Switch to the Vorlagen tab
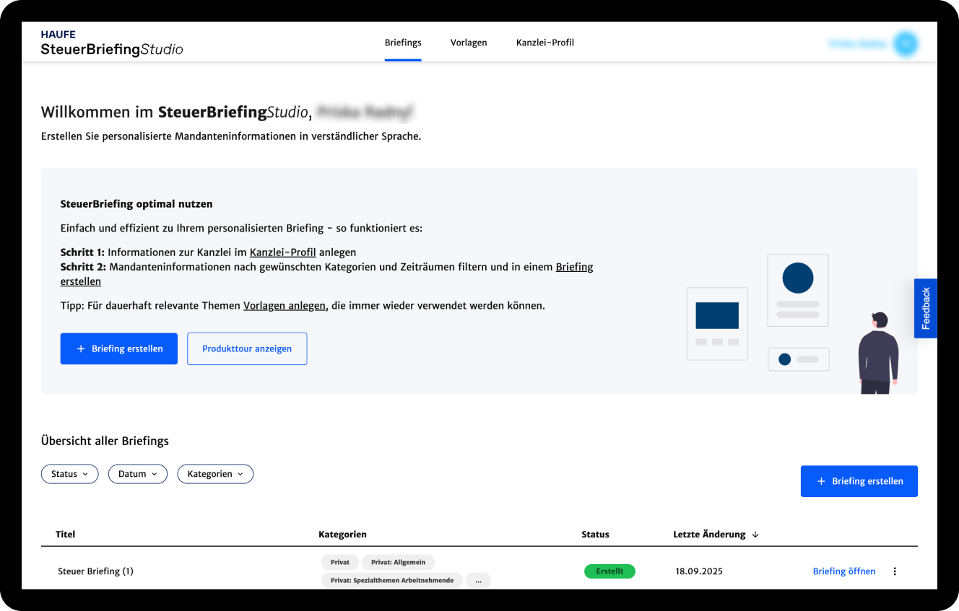The image size is (959, 611). click(469, 43)
